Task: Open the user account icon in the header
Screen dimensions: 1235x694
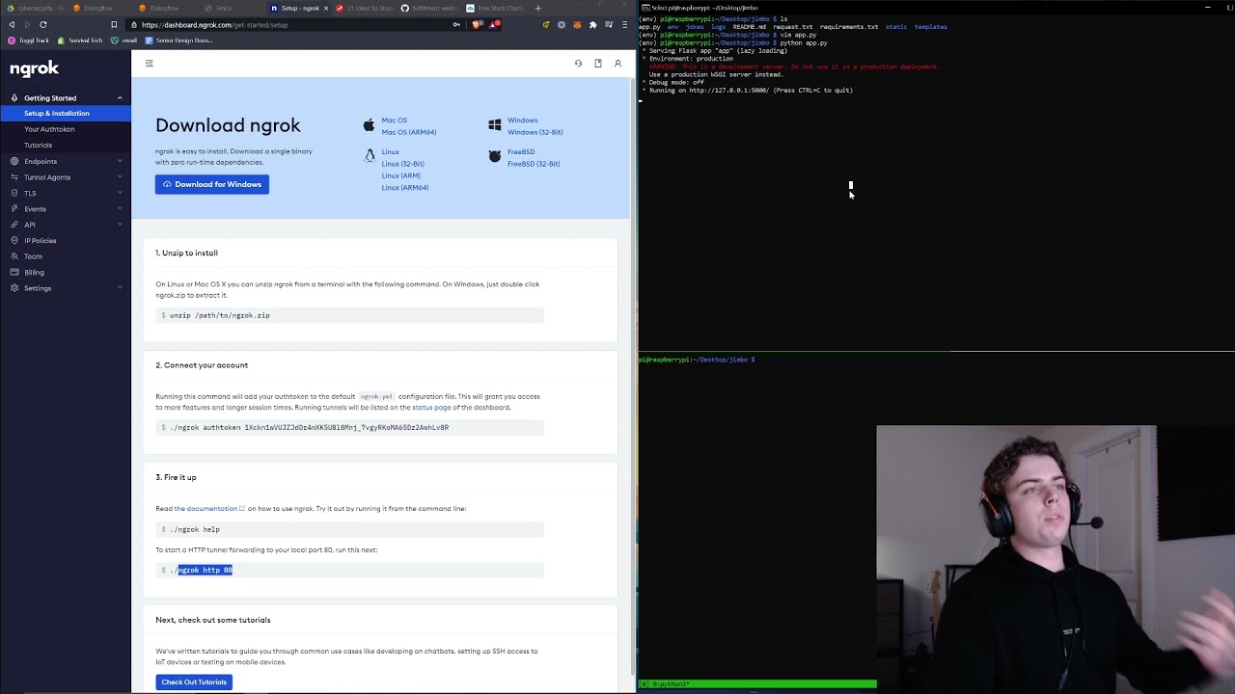Action: pos(617,64)
